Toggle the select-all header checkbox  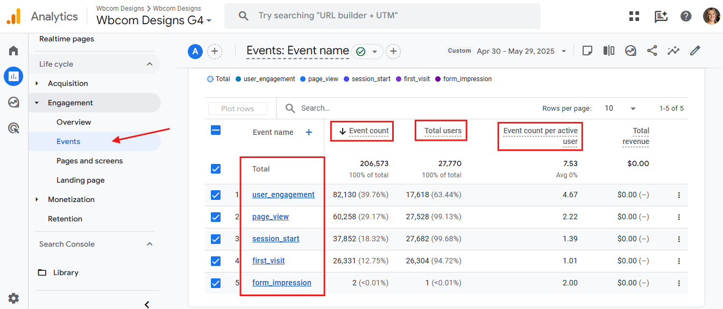click(216, 130)
